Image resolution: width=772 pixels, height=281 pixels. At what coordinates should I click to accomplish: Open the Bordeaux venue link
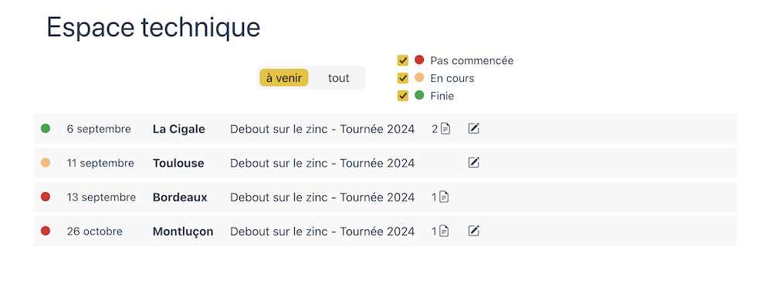pyautogui.click(x=180, y=198)
